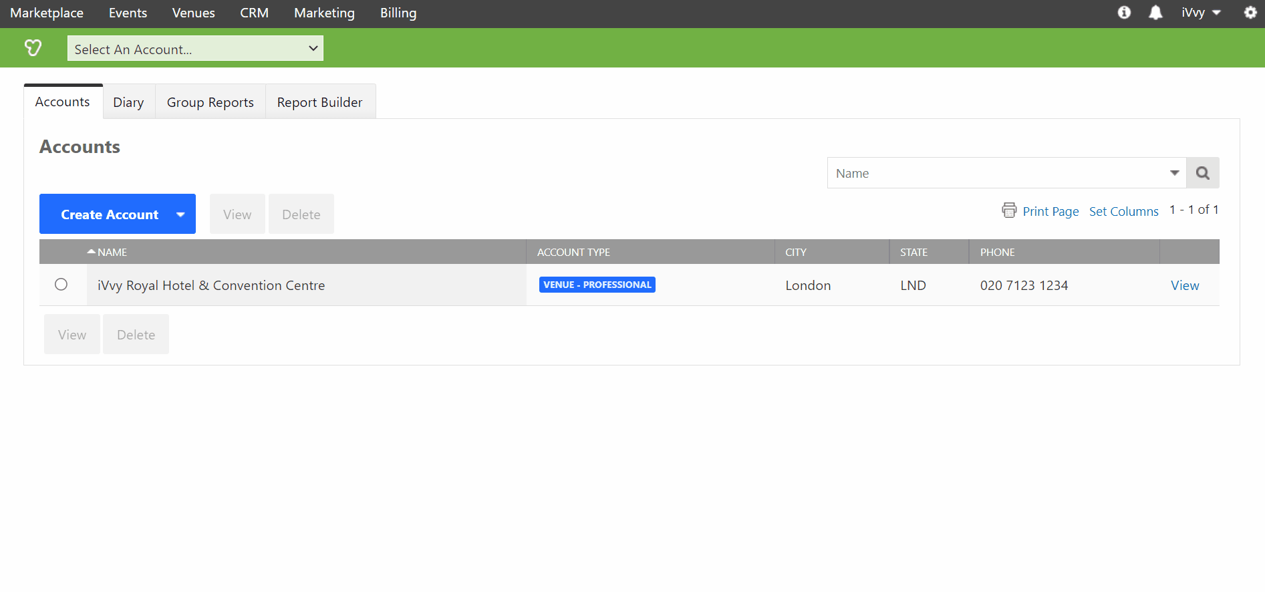Click the VENUE - PROFESSIONAL badge
The image size is (1265, 592).
597,285
